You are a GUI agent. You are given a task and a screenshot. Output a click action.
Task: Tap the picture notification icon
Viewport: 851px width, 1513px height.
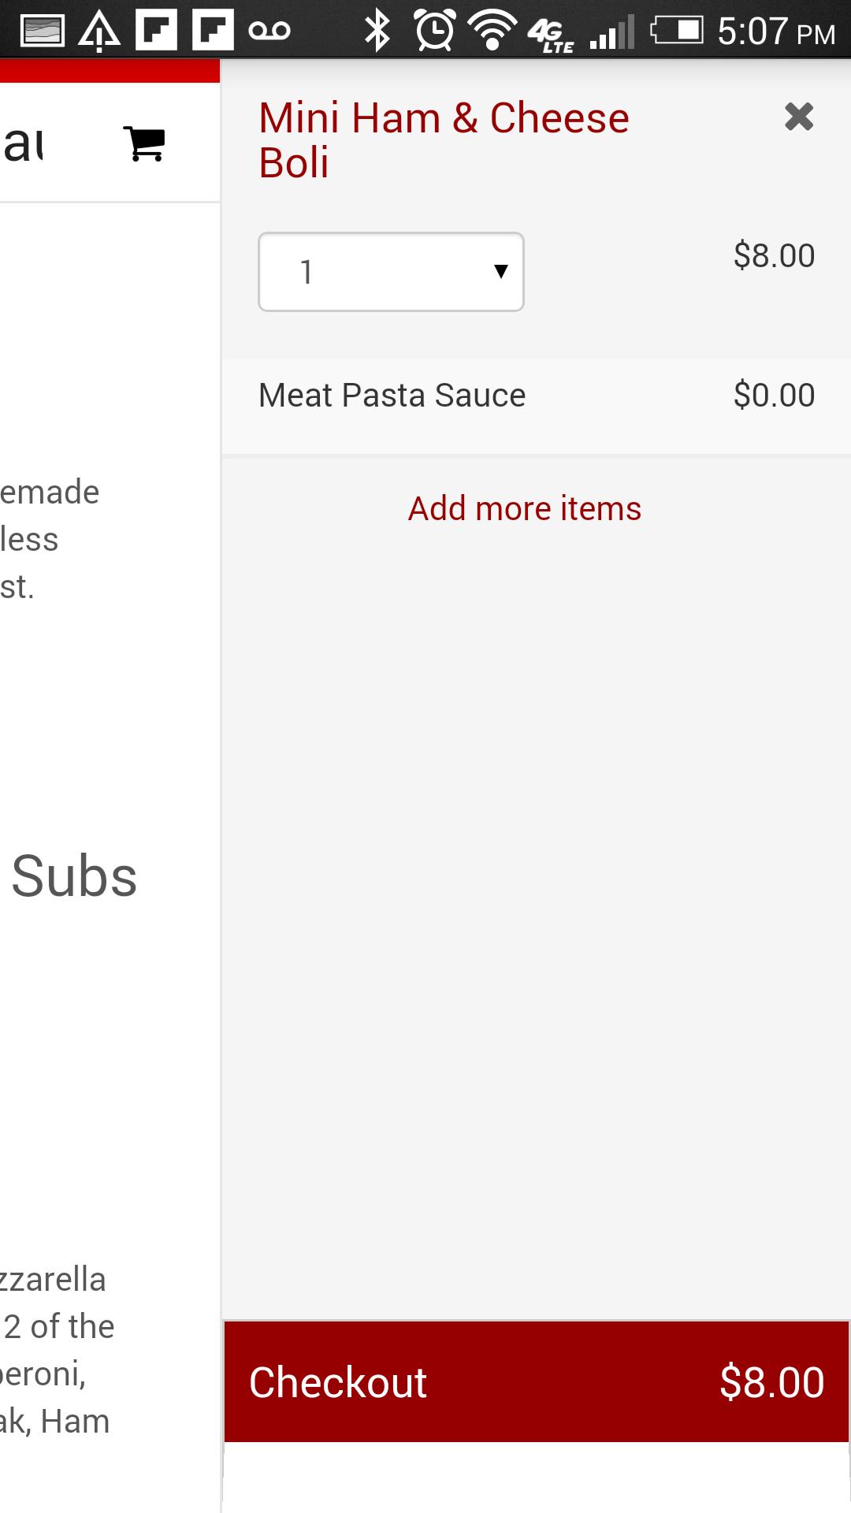tap(43, 31)
